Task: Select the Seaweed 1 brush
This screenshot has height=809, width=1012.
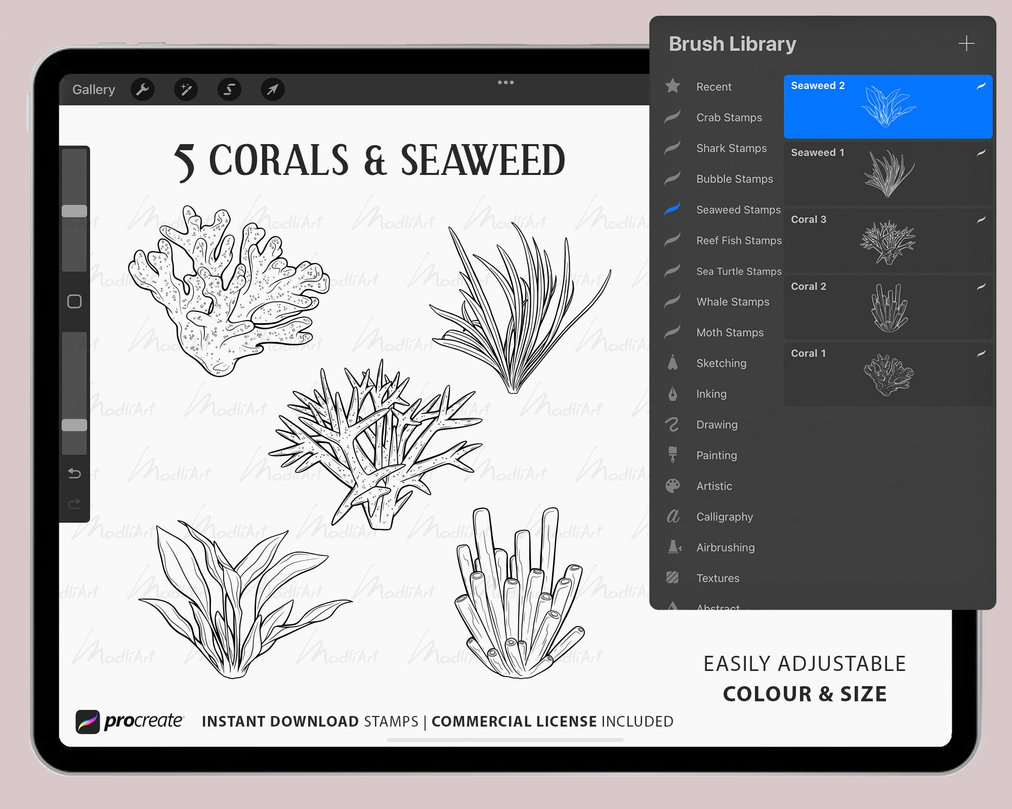Action: 888,174
